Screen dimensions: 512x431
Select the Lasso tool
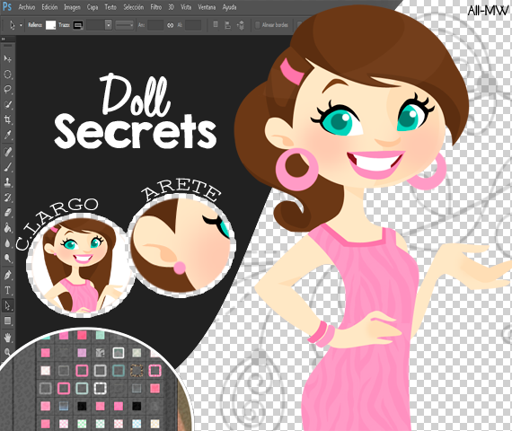[x=7, y=89]
